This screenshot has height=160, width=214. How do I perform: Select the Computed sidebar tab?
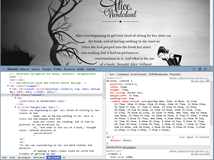pyautogui.click(x=123, y=74)
